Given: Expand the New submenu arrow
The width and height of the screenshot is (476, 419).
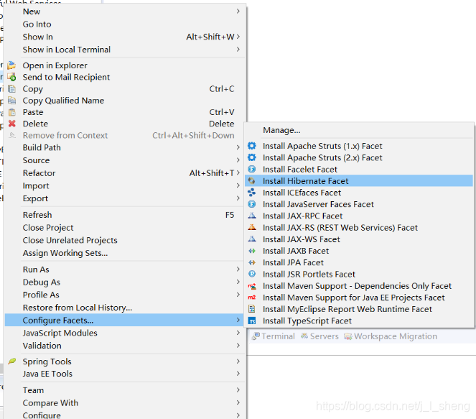Looking at the screenshot, I should tap(238, 11).
